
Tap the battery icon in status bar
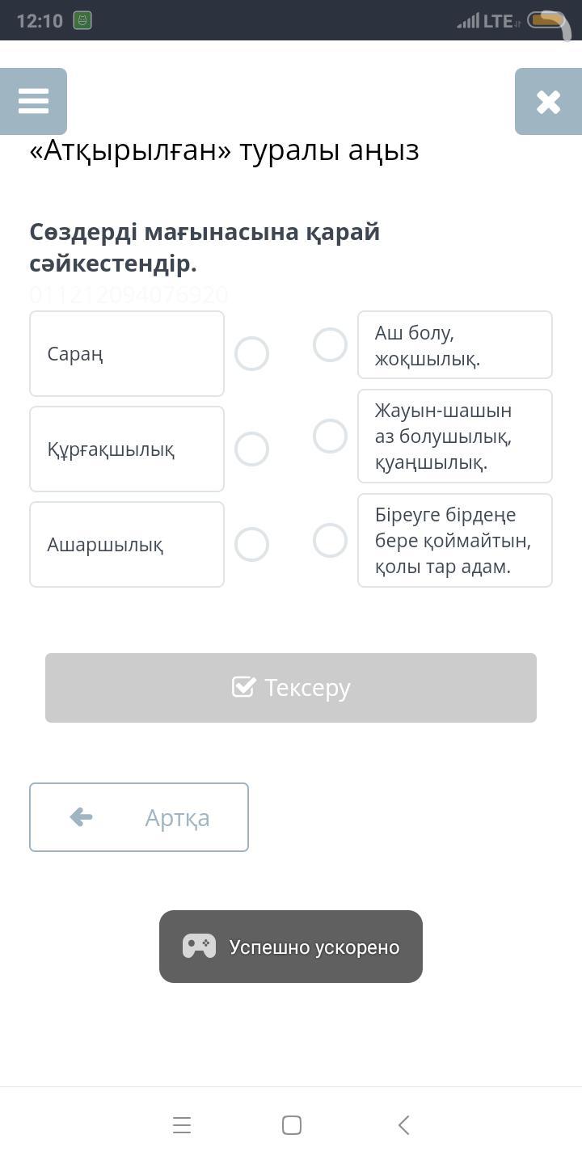(x=547, y=20)
